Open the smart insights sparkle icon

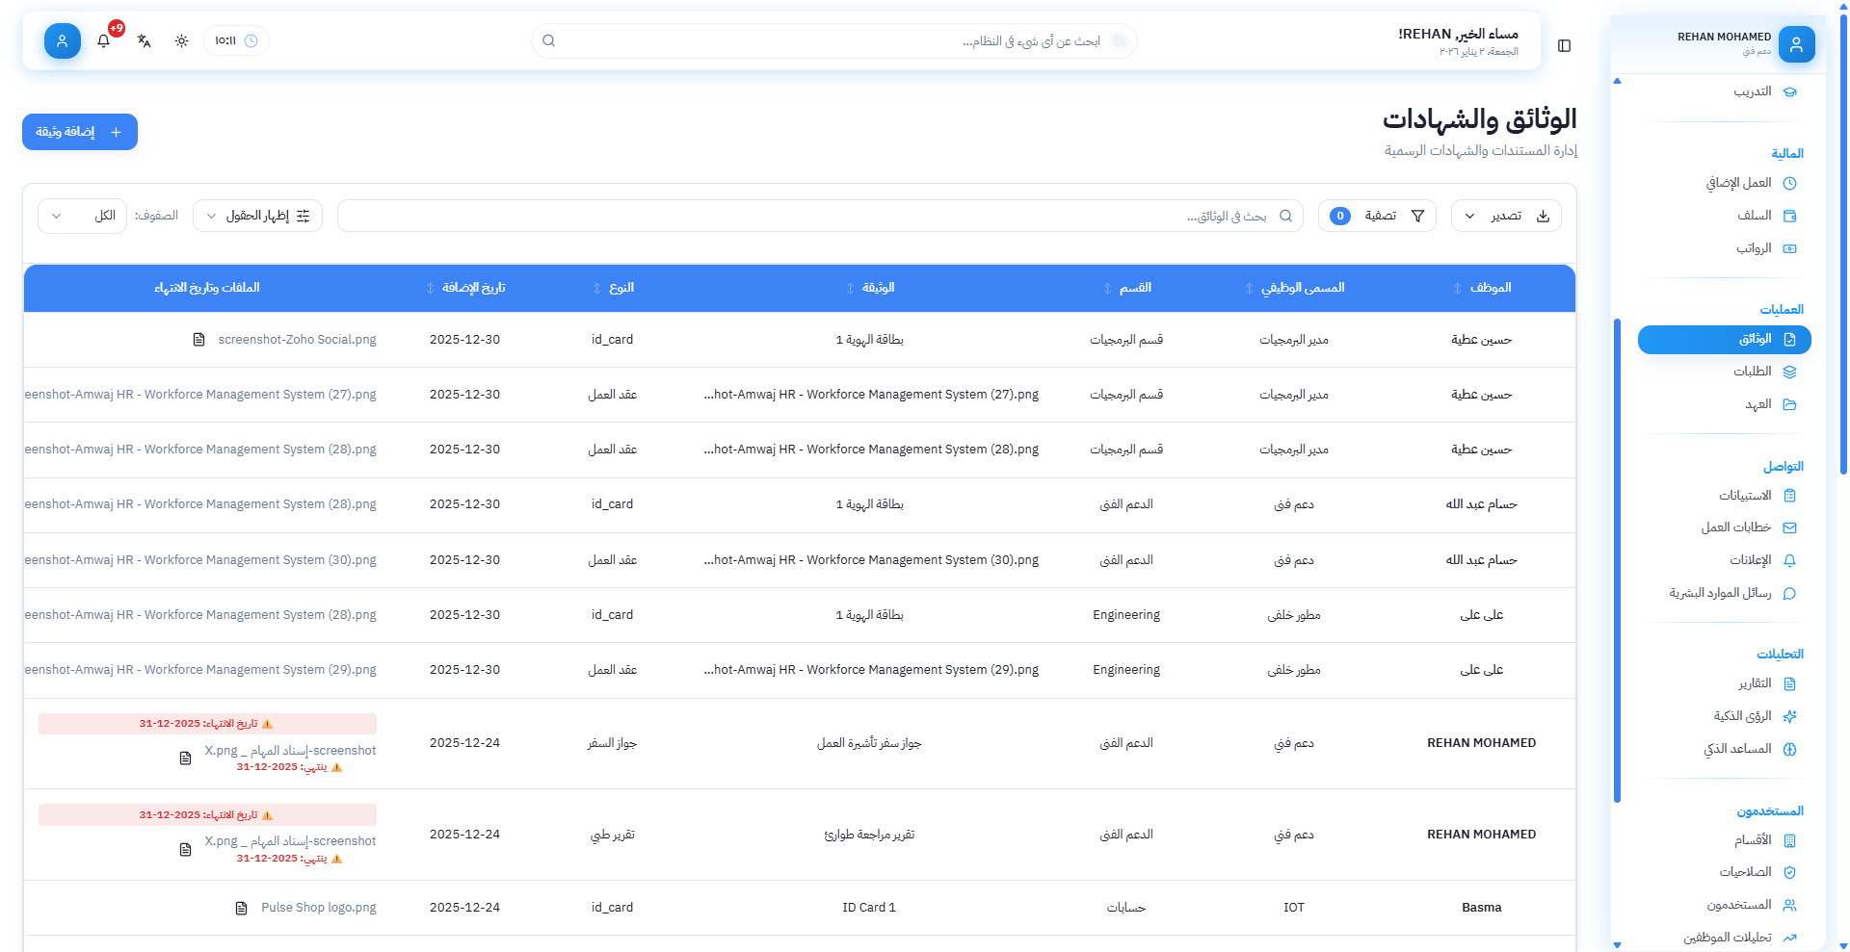[1789, 716]
